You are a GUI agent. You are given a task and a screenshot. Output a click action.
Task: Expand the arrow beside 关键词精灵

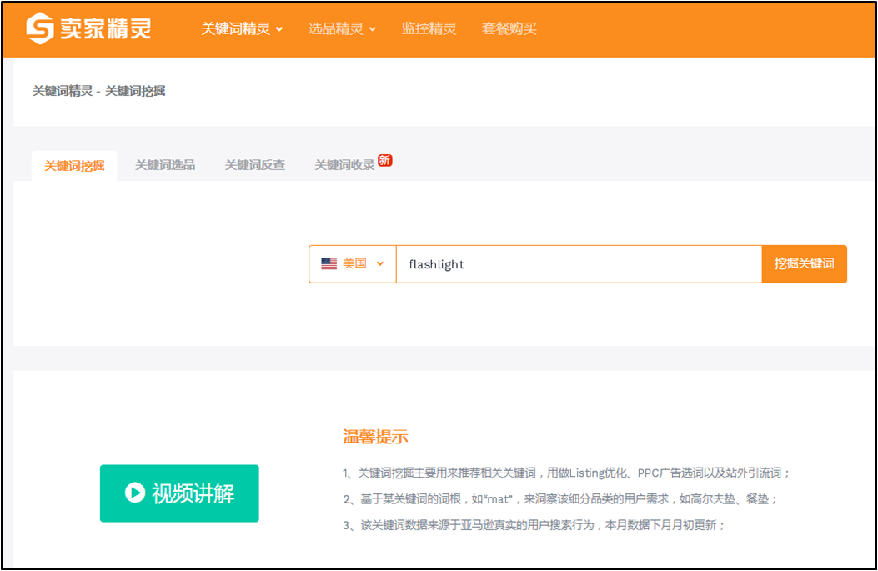click(x=279, y=29)
